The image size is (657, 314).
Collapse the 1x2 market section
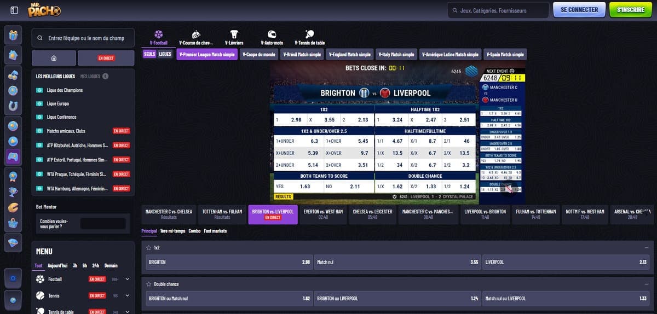[x=647, y=248]
